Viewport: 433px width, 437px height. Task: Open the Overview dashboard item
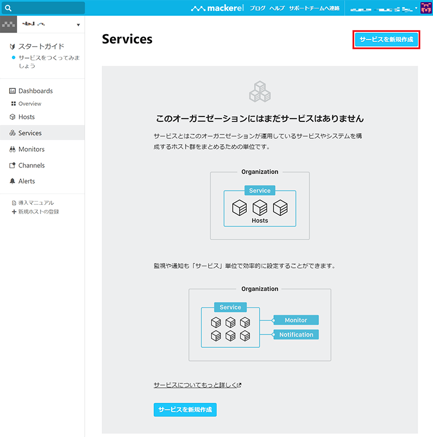pos(29,104)
